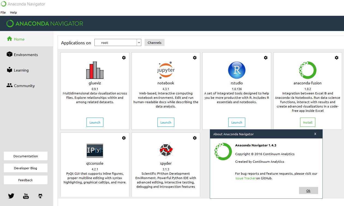Click the Anaconda Navigator 1.4.3 heading
344x206 pixels.
point(256,145)
